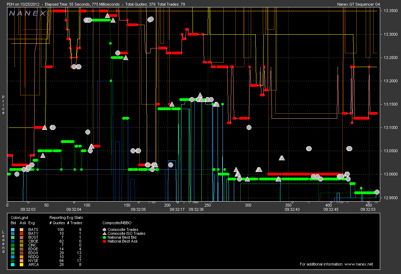Screen dimensions: 401x274
Task: Click the EDGX trade count 13
Action: pyautogui.click(x=79, y=253)
